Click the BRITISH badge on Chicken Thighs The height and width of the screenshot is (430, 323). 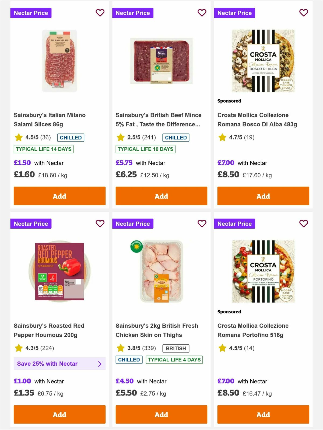pyautogui.click(x=175, y=348)
